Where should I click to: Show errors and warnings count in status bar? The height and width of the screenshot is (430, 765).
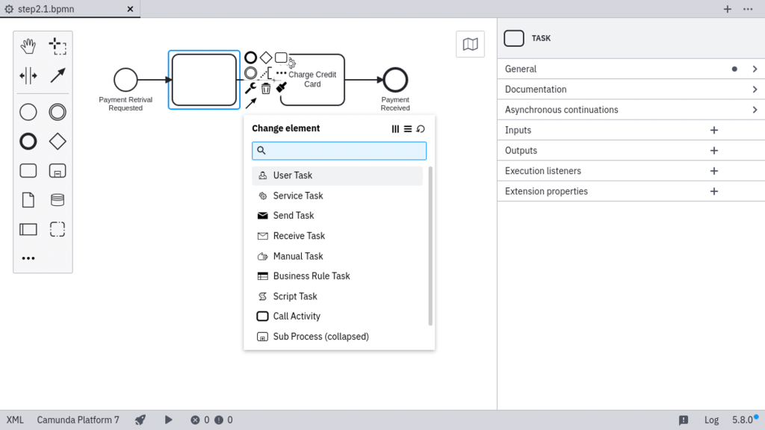(211, 420)
